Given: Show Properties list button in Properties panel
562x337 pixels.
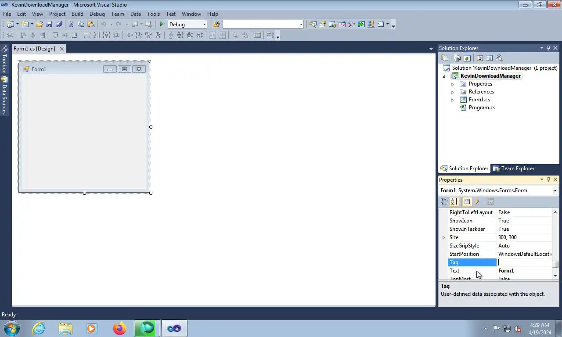Looking at the screenshot, I should (467, 201).
